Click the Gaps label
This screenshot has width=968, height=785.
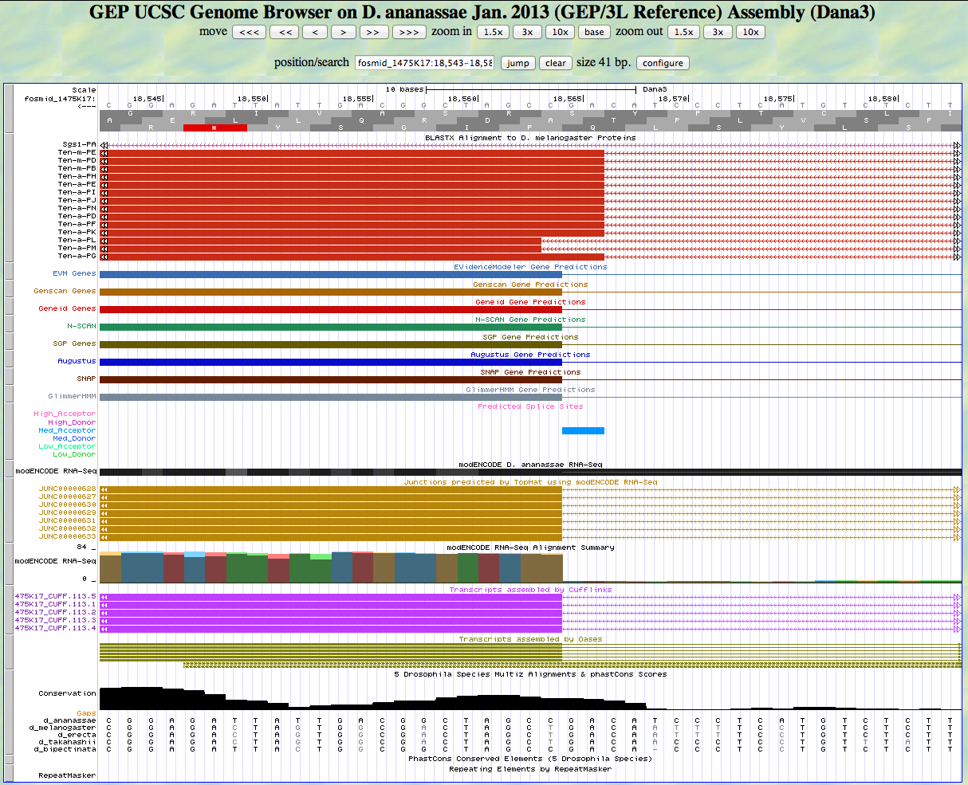tap(86, 713)
